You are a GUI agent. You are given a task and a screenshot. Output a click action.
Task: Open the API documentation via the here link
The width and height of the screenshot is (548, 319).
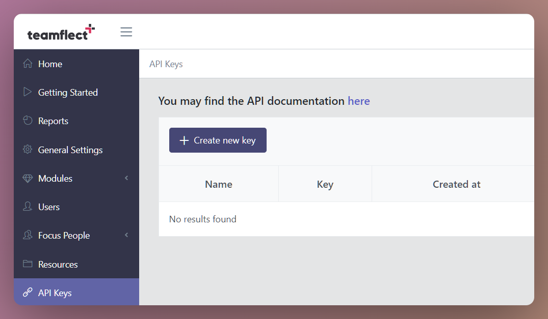pyautogui.click(x=359, y=101)
